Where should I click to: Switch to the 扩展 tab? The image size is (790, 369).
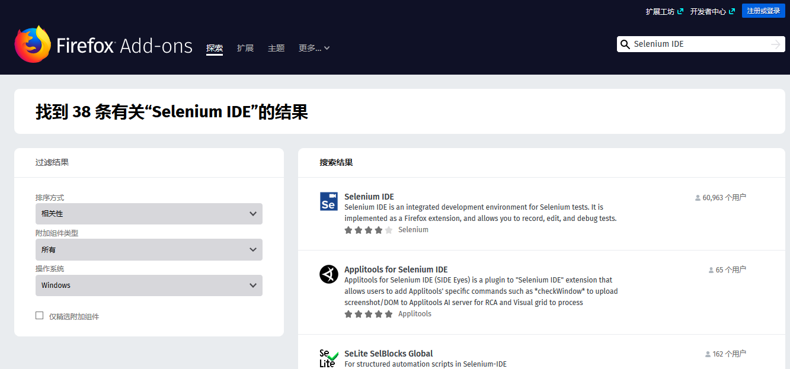tap(245, 48)
